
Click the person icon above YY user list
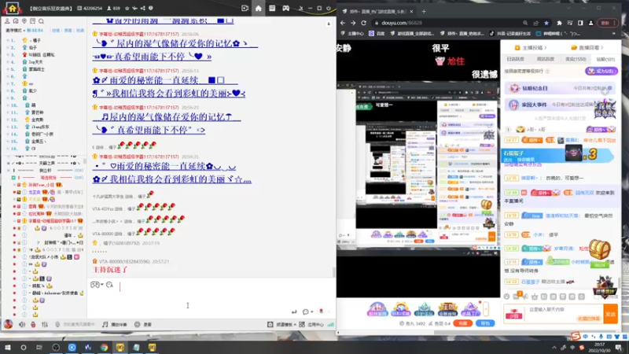[x=7, y=21]
